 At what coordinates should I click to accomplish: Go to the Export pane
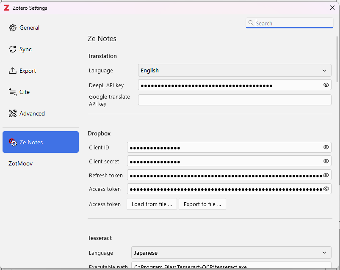point(41,71)
